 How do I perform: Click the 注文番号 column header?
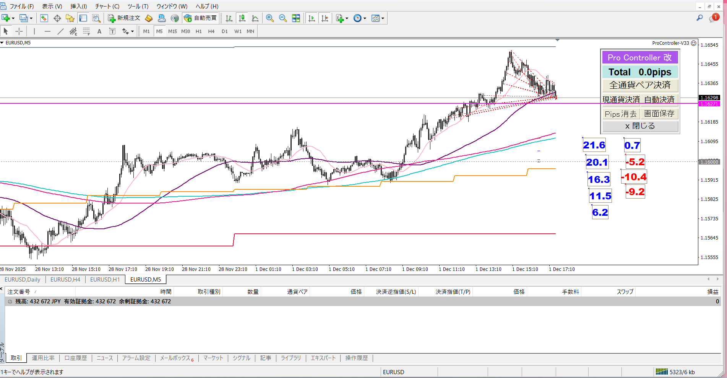tap(19, 292)
